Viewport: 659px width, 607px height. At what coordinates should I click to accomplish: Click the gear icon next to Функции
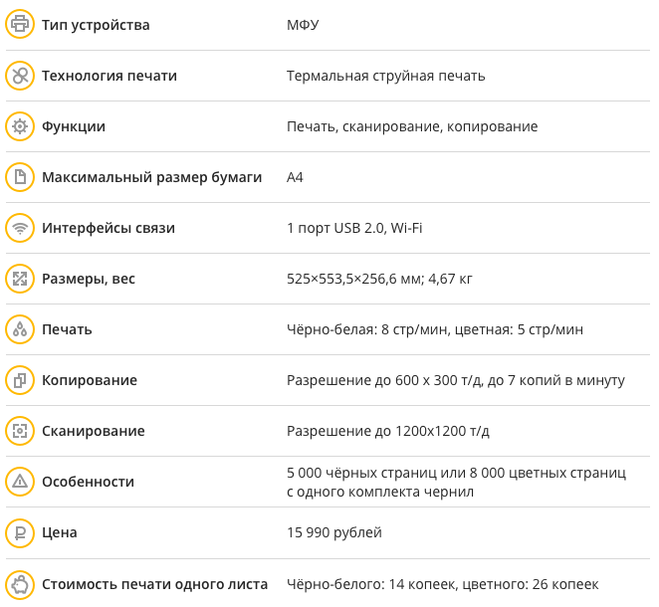click(19, 126)
